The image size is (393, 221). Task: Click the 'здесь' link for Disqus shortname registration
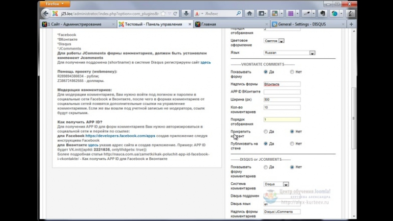[x=205, y=63]
